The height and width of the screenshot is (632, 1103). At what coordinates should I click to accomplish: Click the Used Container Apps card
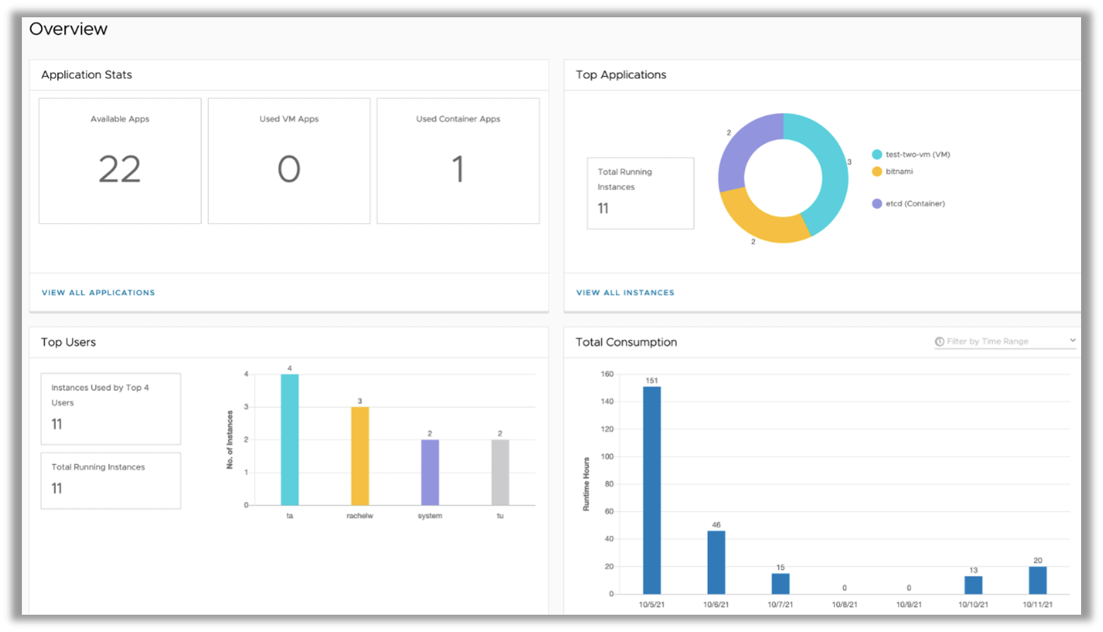pos(458,161)
